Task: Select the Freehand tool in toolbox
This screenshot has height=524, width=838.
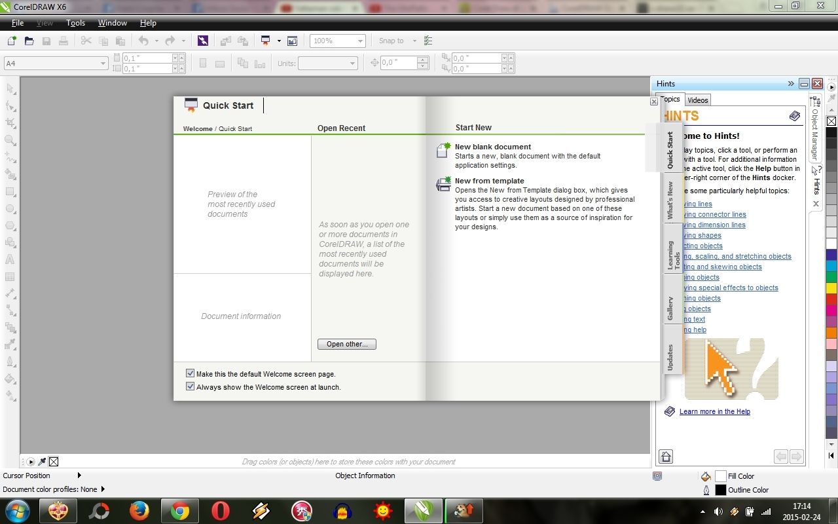Action: click(x=10, y=157)
